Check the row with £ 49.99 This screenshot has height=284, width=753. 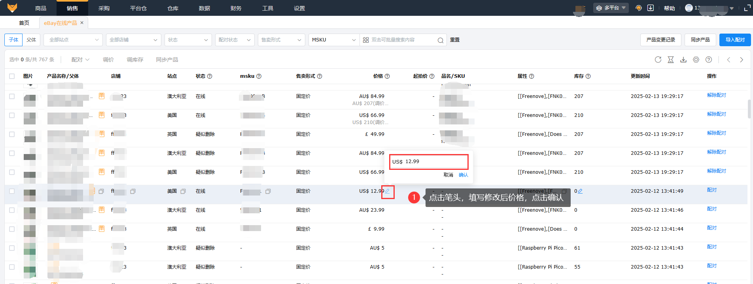tap(12, 134)
